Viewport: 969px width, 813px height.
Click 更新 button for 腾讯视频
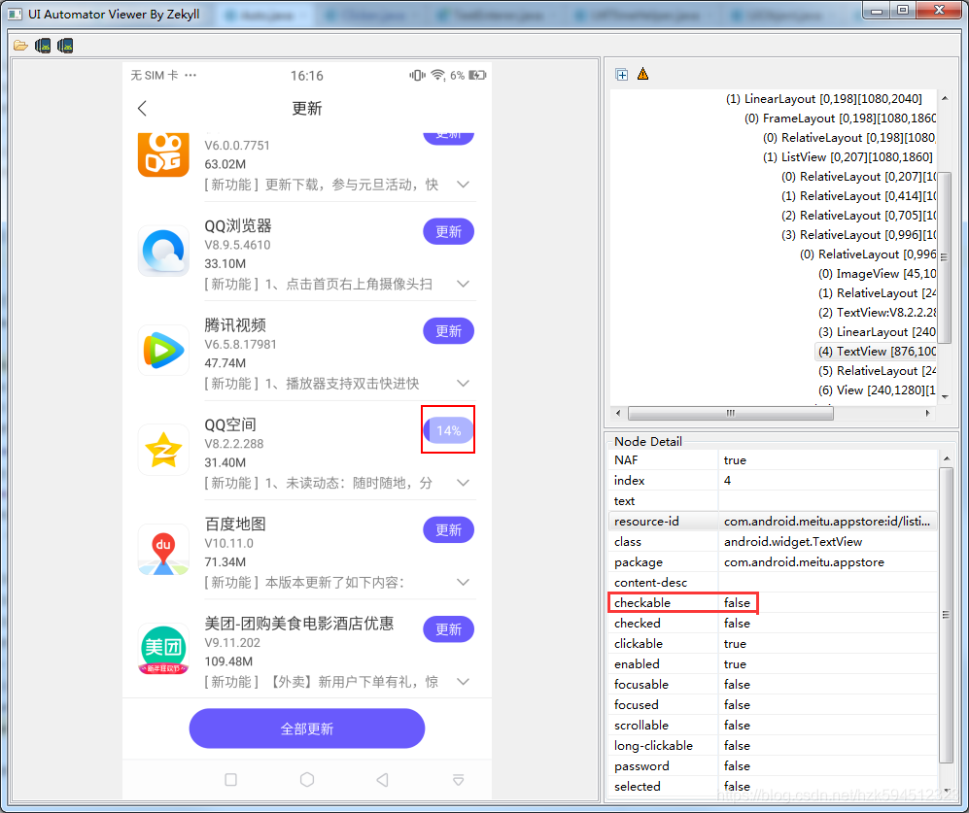pyautogui.click(x=449, y=331)
